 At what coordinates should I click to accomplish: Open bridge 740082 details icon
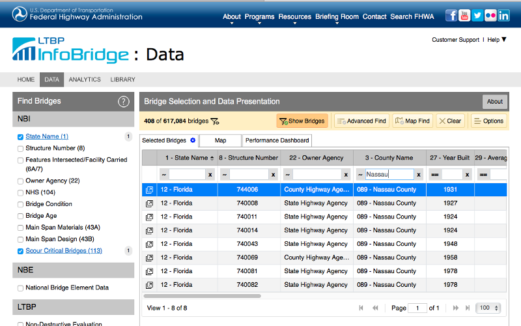pos(150,285)
